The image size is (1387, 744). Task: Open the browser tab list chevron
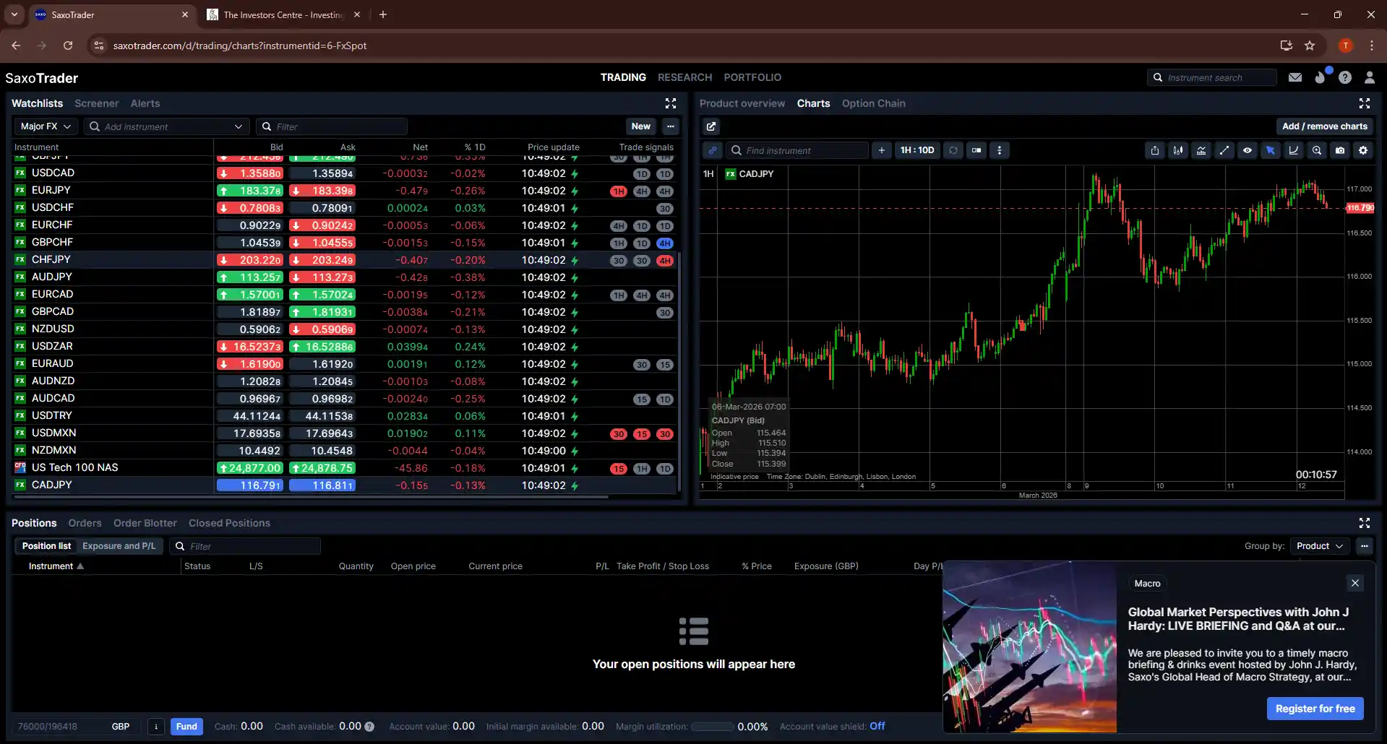14,14
